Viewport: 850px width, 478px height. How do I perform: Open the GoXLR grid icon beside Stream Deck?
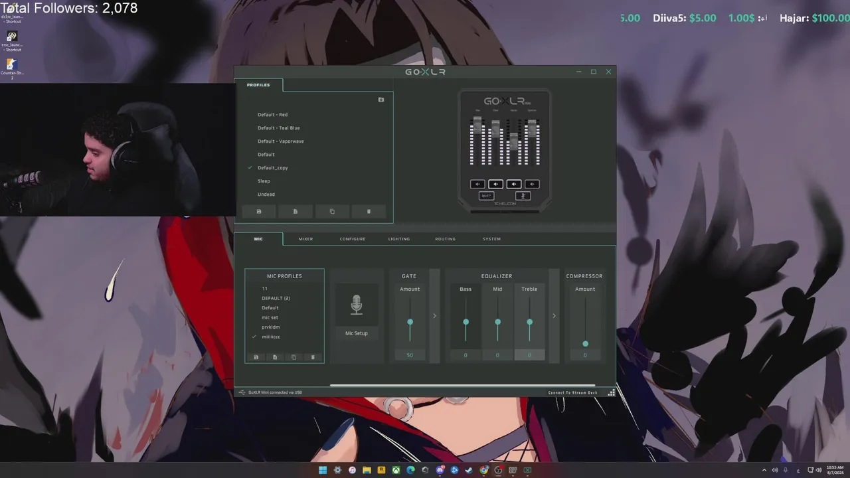612,392
